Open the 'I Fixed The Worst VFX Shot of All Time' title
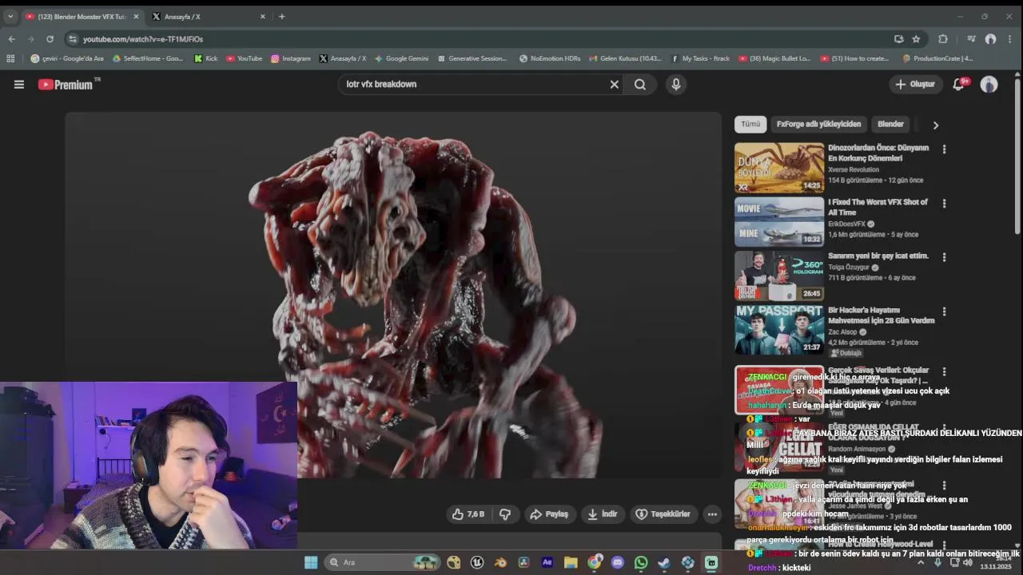The width and height of the screenshot is (1023, 575). (878, 207)
